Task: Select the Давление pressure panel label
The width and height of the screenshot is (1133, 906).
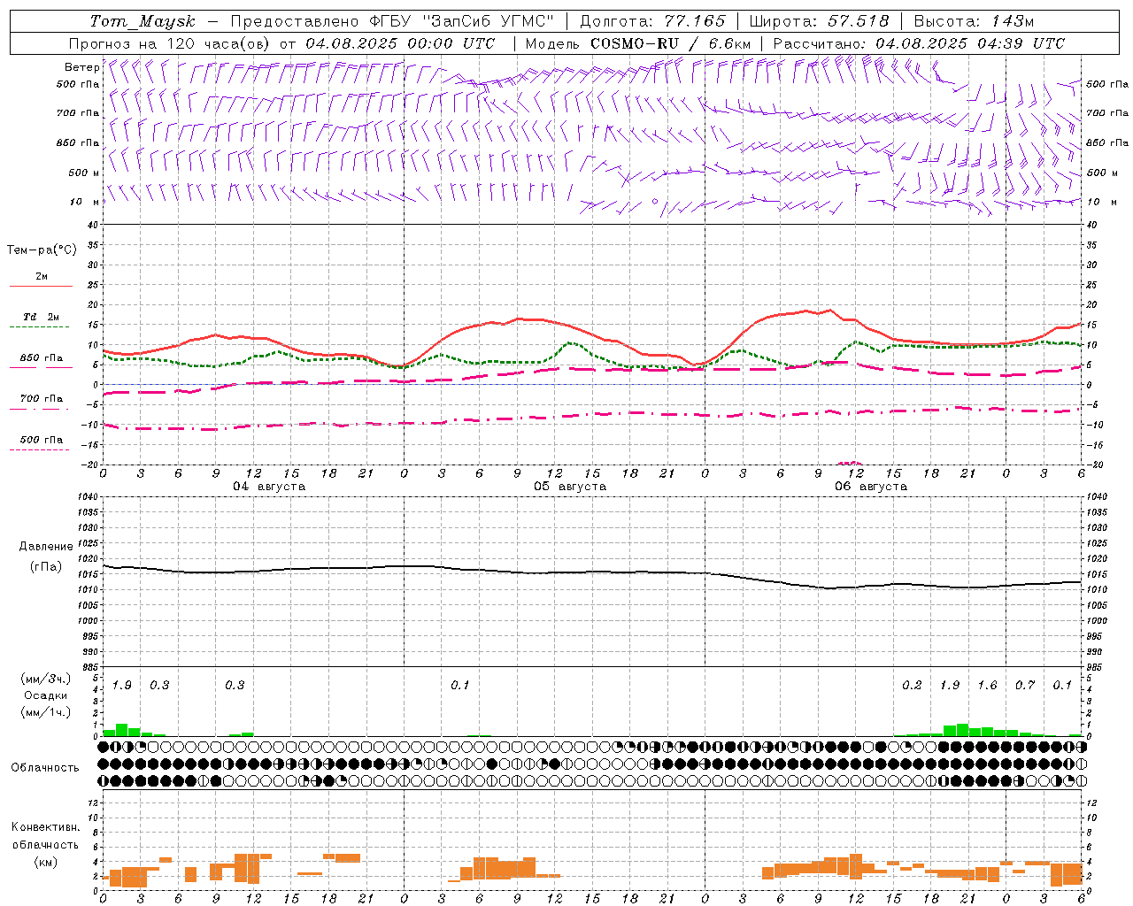Action: coord(46,547)
